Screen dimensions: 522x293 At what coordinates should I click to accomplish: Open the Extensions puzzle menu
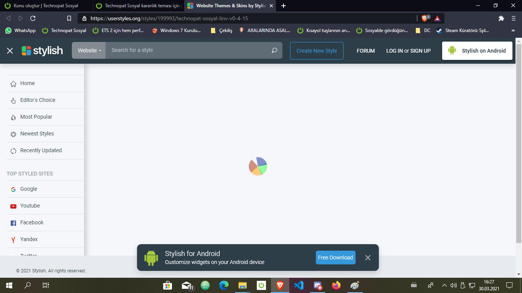[x=501, y=18]
